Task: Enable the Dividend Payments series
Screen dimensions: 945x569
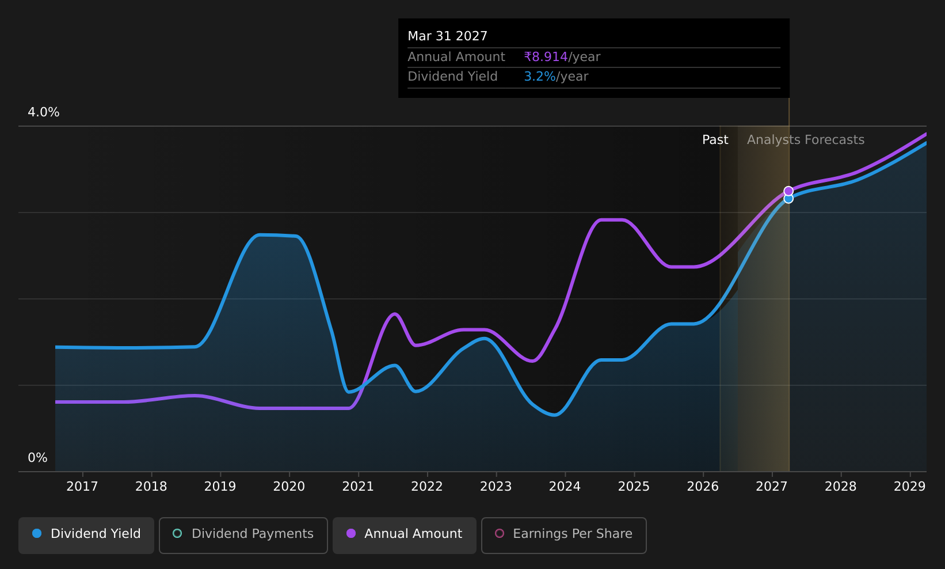Action: (x=243, y=535)
